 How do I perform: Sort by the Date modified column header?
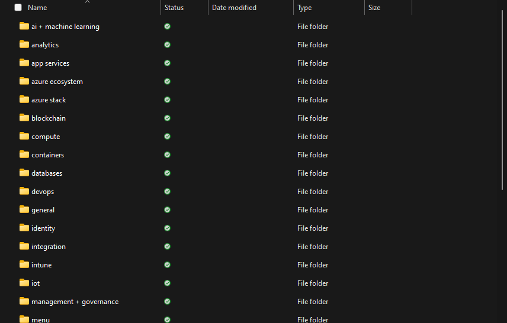tap(234, 8)
